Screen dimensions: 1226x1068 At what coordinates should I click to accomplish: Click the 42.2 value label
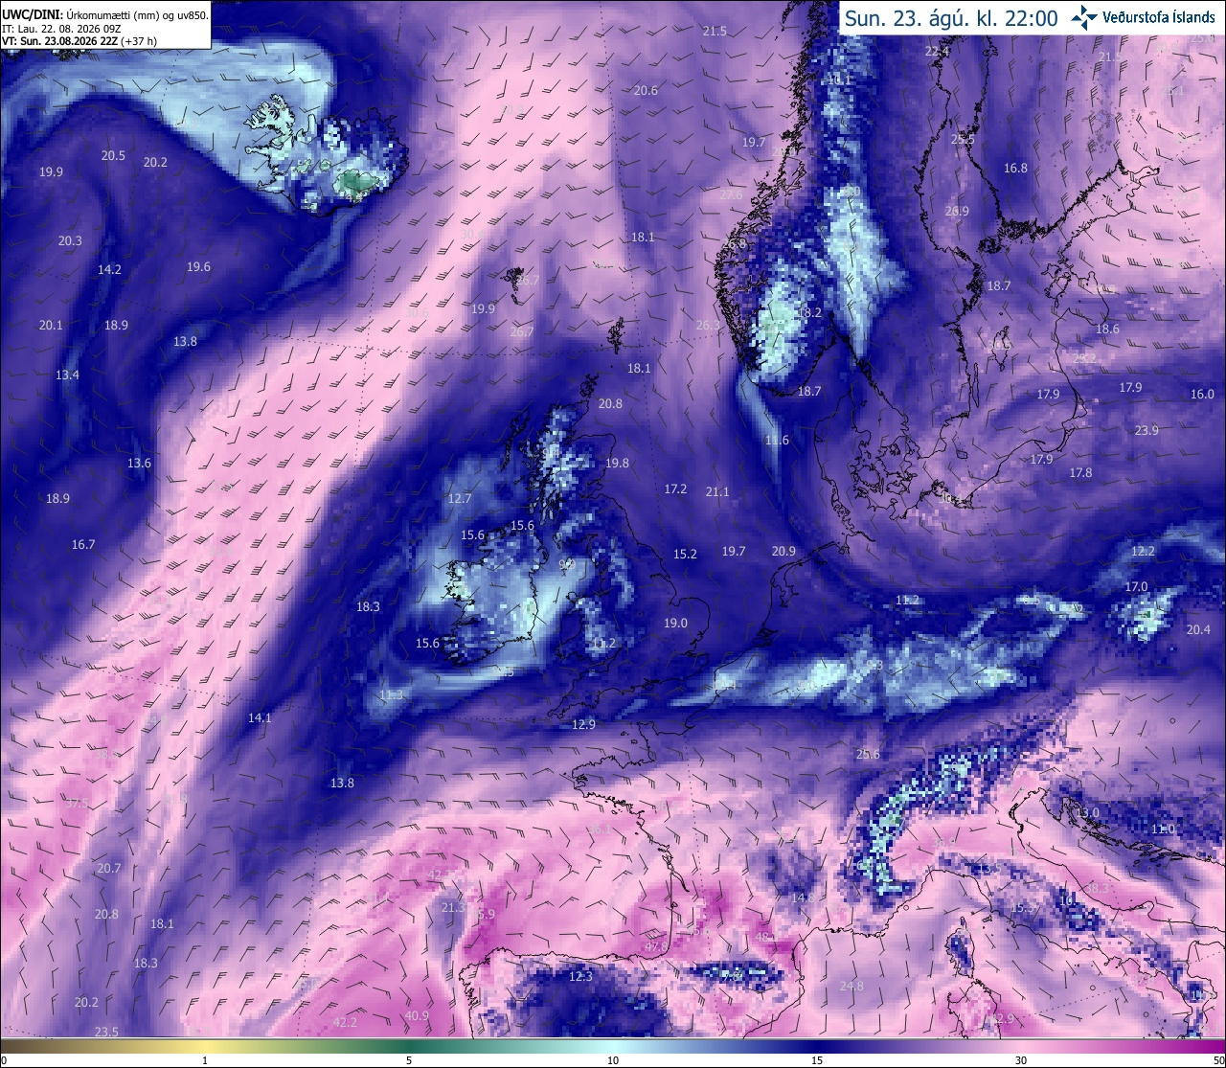coord(345,1022)
